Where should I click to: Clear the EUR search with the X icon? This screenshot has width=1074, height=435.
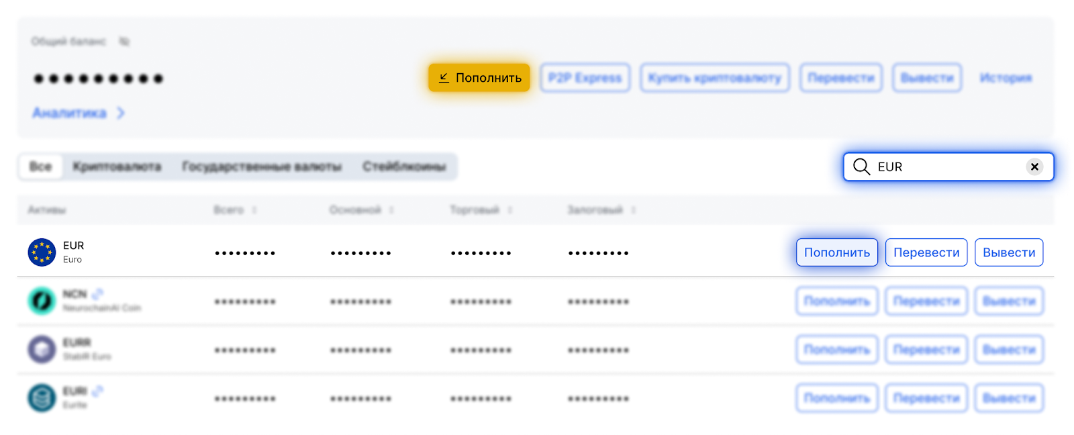point(1034,166)
